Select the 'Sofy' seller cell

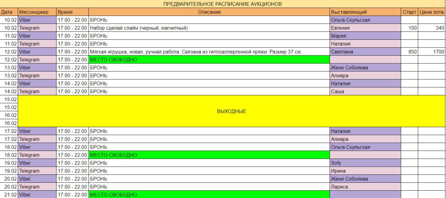(x=366, y=163)
